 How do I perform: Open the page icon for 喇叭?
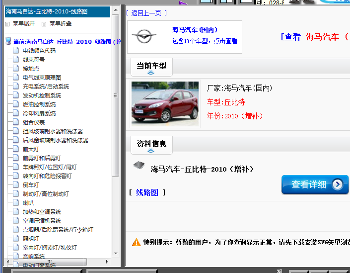pos(15,202)
